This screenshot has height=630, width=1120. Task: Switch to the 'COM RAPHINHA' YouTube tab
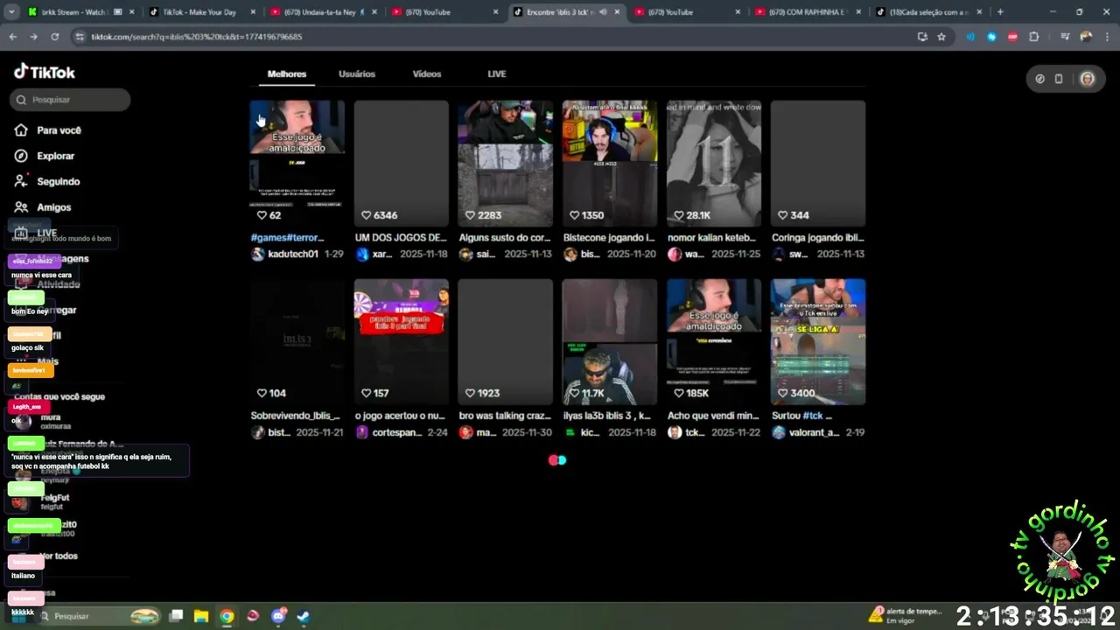point(806,12)
